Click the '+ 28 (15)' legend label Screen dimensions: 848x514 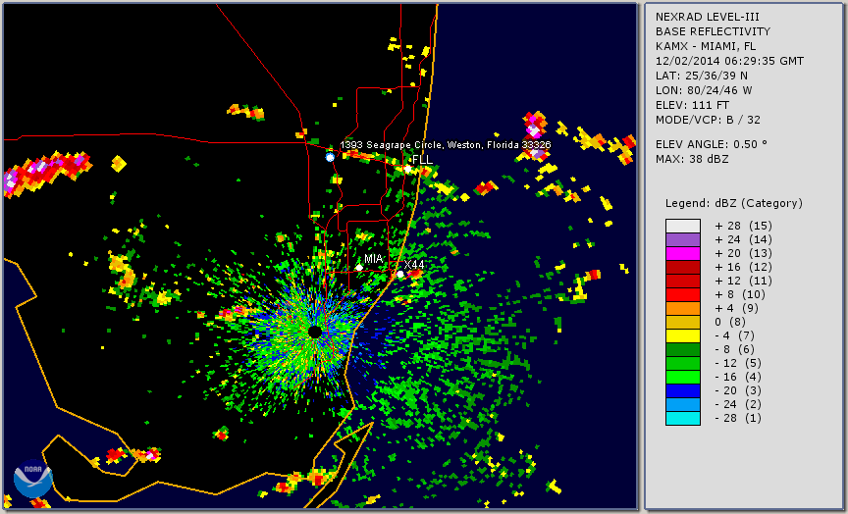(x=744, y=226)
